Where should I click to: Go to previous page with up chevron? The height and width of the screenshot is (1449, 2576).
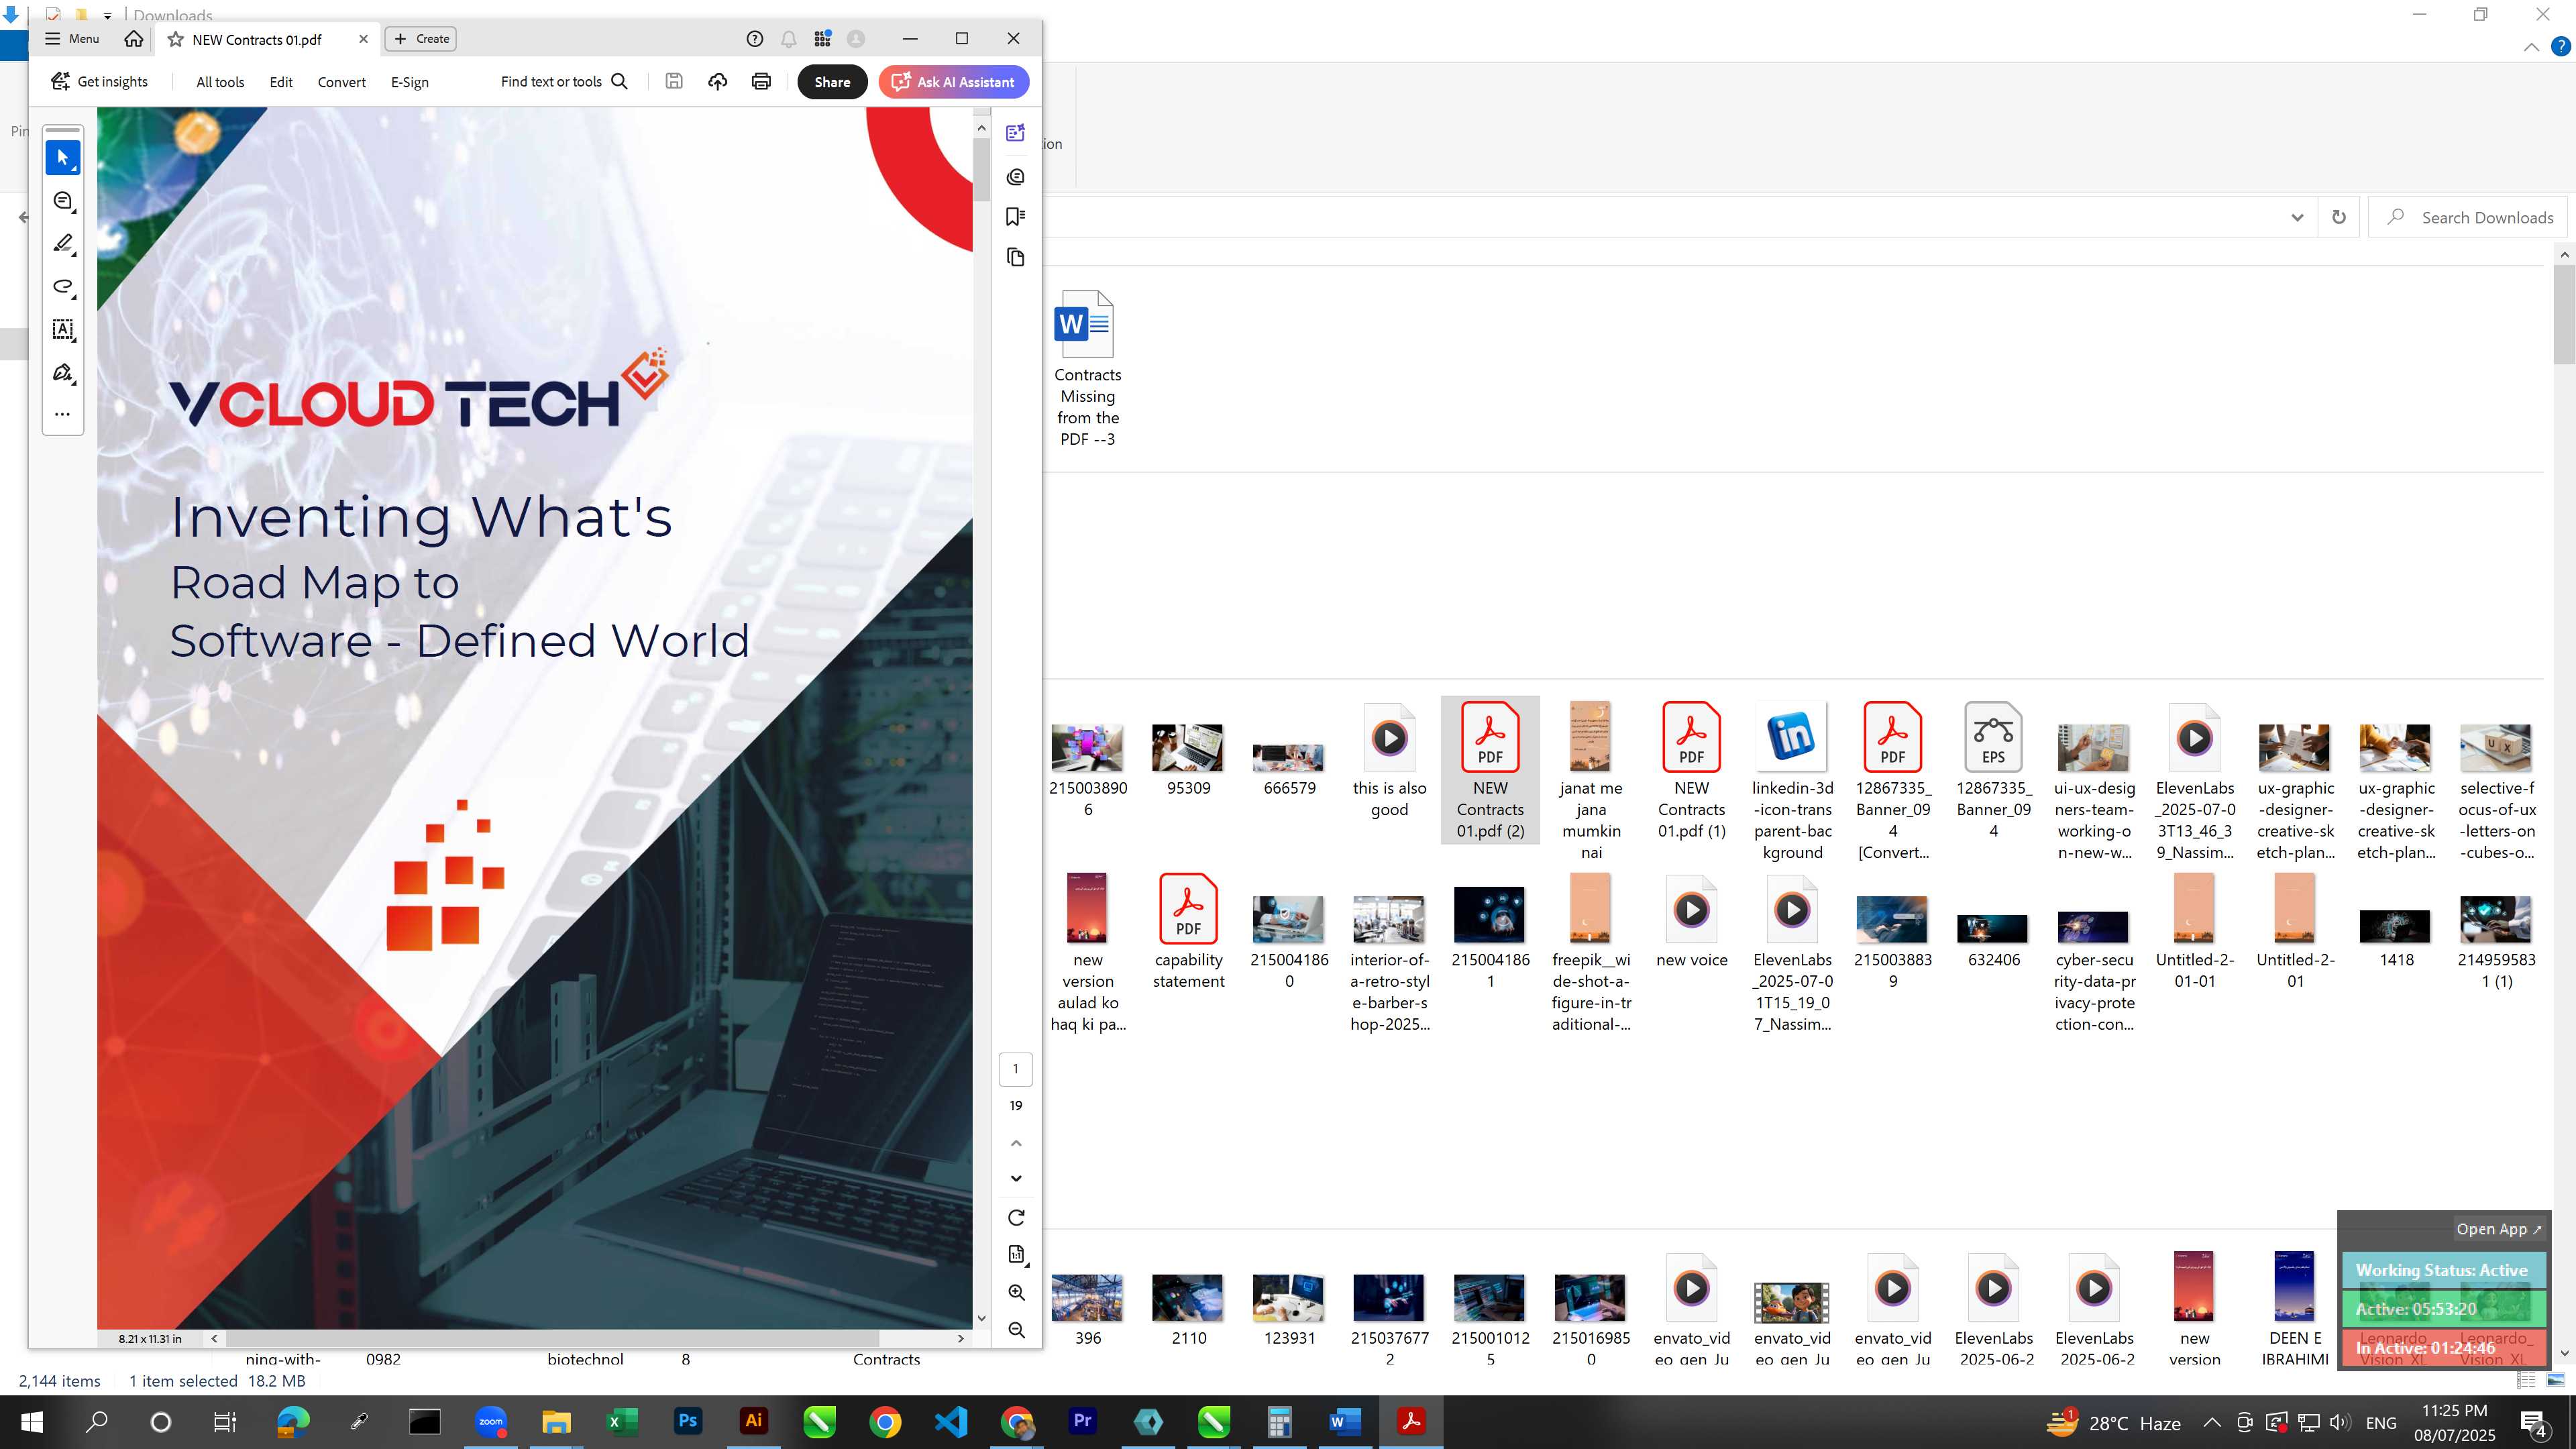click(x=1016, y=1143)
